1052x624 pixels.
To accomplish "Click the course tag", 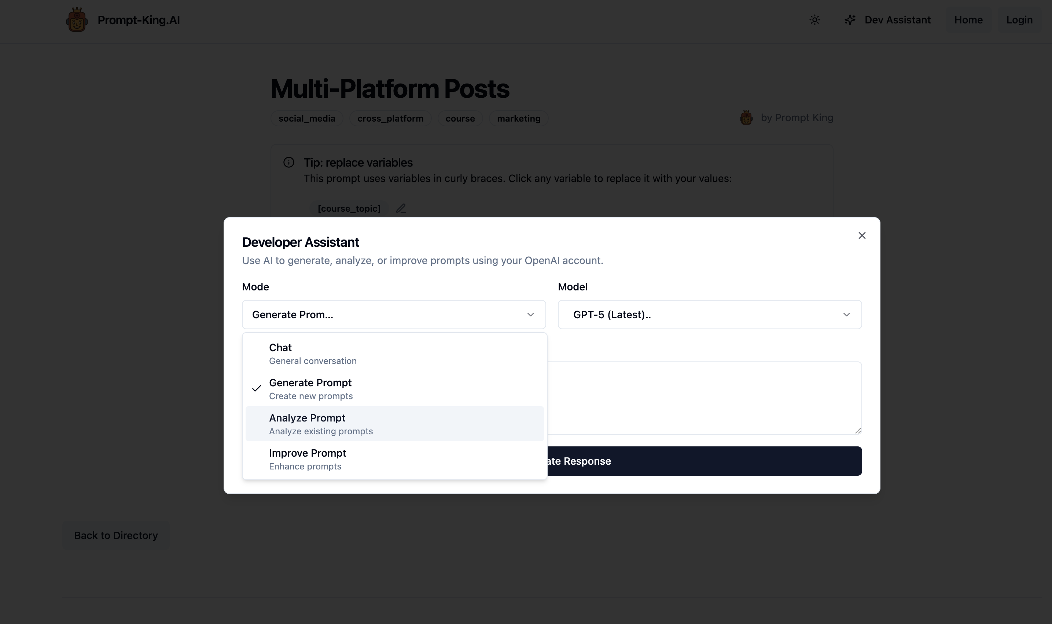I will tap(460, 118).
